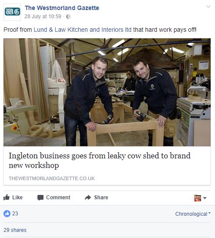This screenshot has height=238, width=215.
Task: Open the profile avatar identity selector
Action: (200, 198)
